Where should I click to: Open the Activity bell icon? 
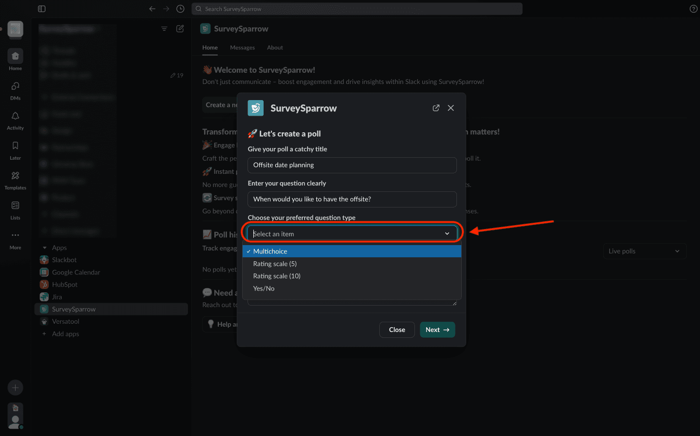[x=15, y=116]
